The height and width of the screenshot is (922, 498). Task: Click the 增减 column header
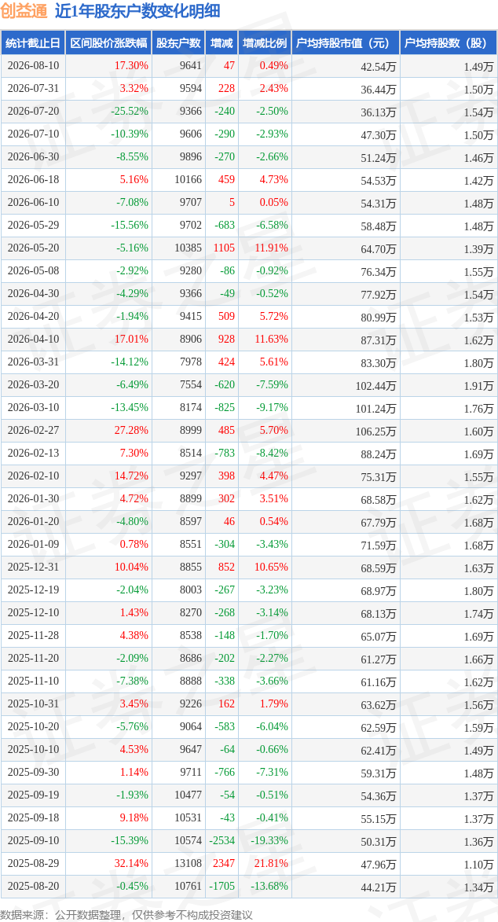pos(222,43)
